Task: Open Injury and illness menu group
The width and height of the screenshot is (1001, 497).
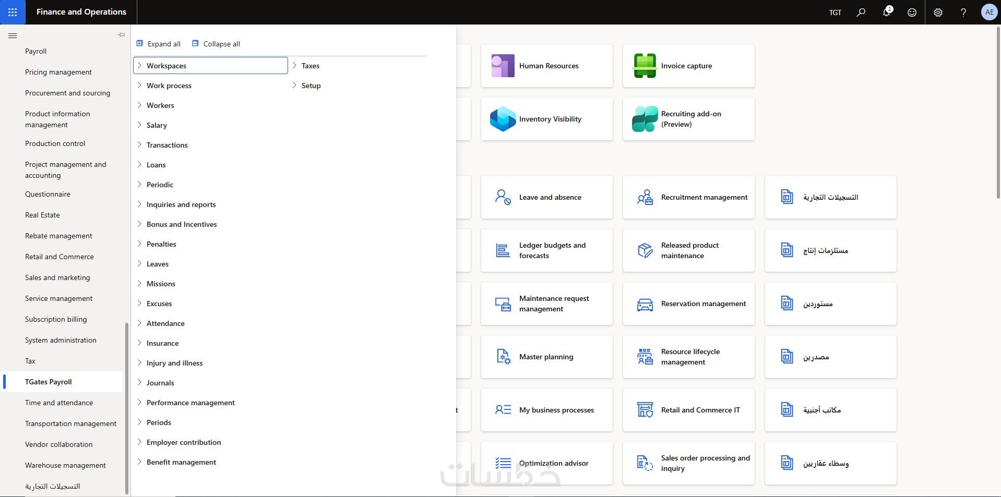Action: [x=210, y=363]
